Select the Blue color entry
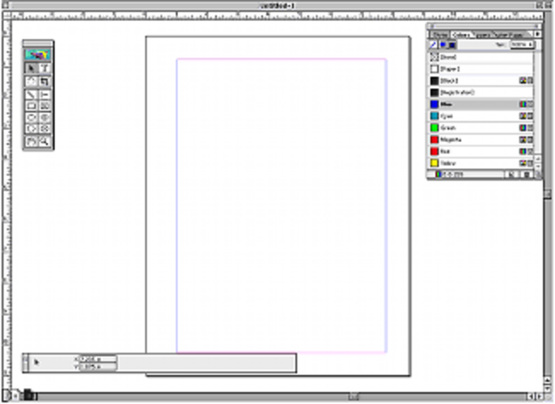Image resolution: width=555 pixels, height=404 pixels. click(481, 104)
